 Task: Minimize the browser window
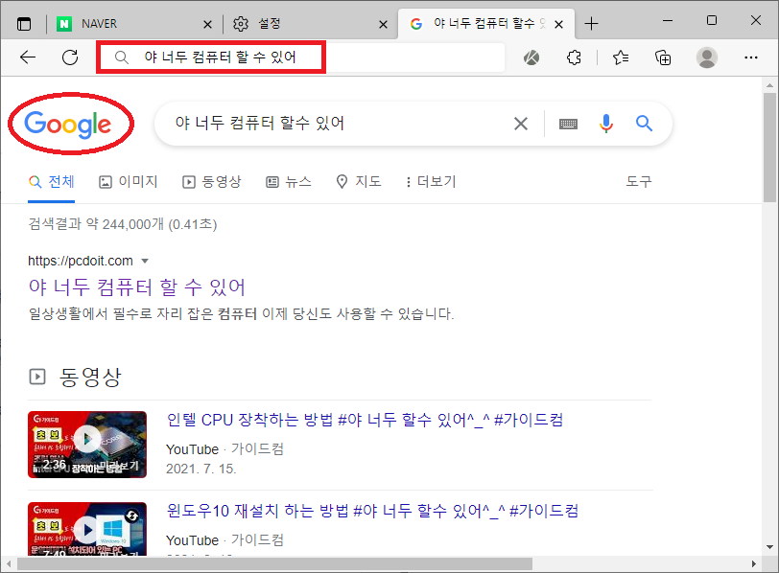(x=668, y=21)
